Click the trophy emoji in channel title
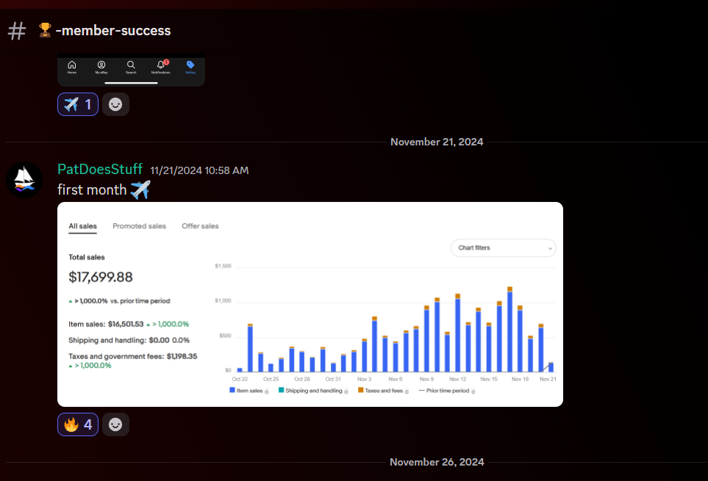Screen dimensions: 708x481 tap(45, 30)
